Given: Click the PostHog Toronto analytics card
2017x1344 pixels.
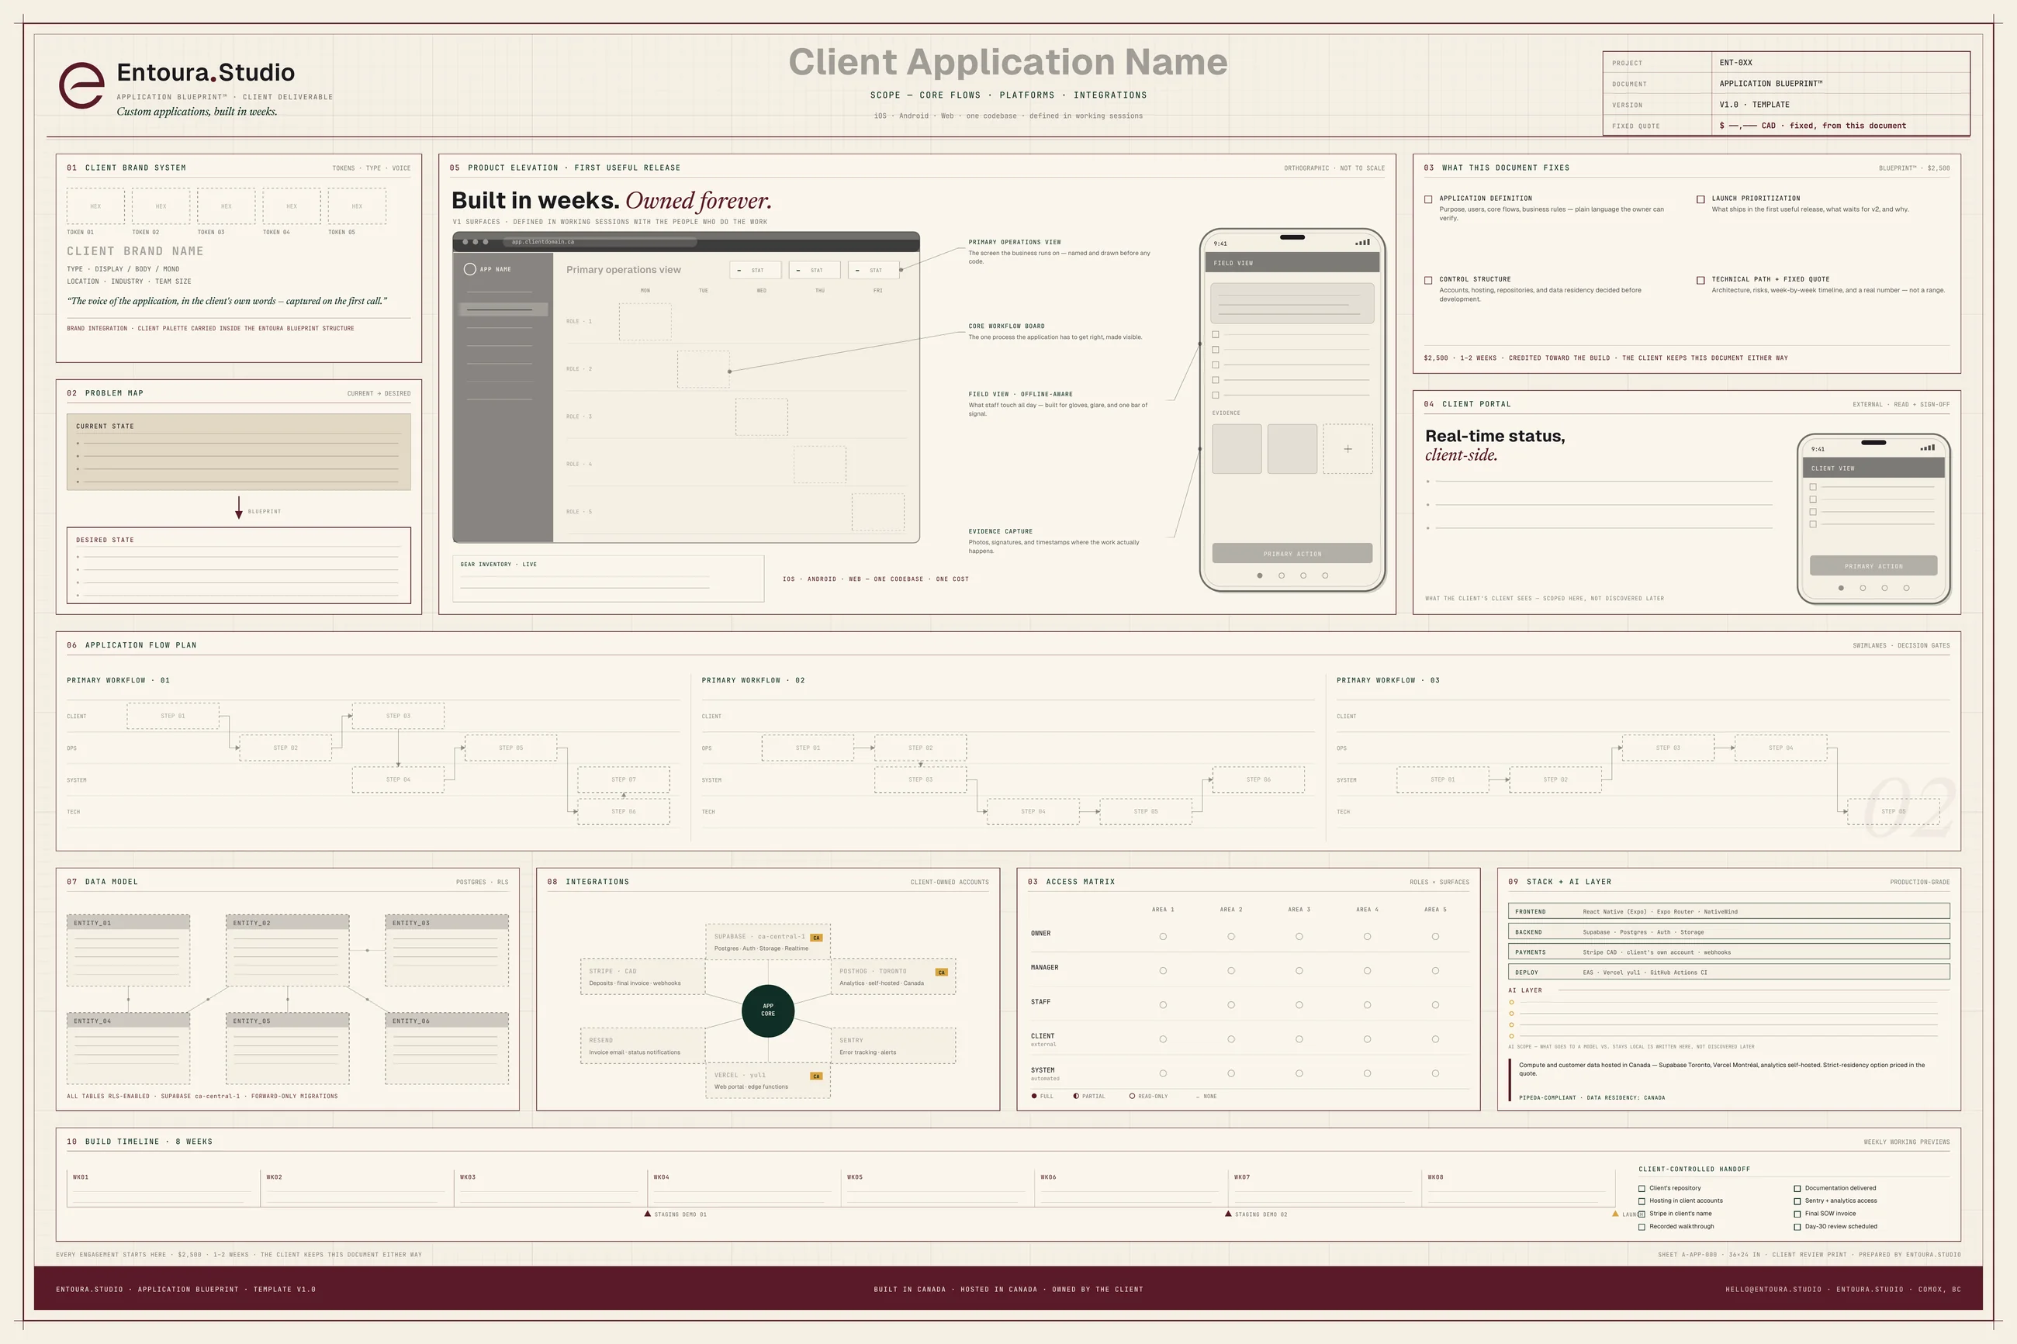Looking at the screenshot, I should tap(893, 976).
